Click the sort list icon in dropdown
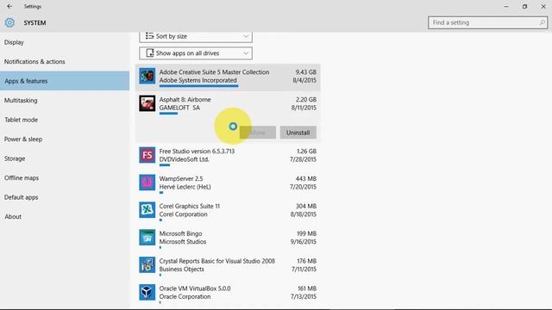552x310 pixels. [x=149, y=36]
